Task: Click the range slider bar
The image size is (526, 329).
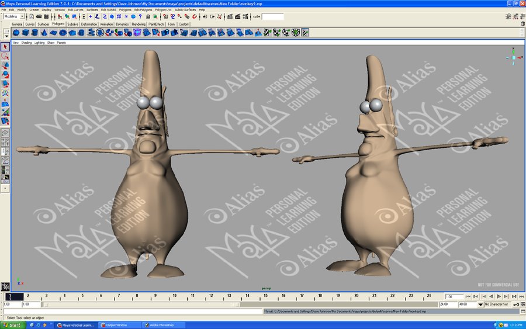Action: click(x=141, y=304)
